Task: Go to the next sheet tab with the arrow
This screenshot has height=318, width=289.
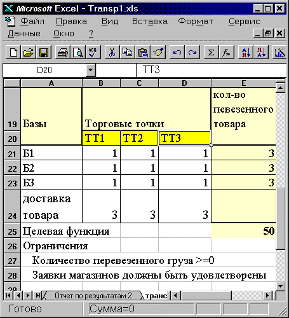Action: [x=28, y=295]
